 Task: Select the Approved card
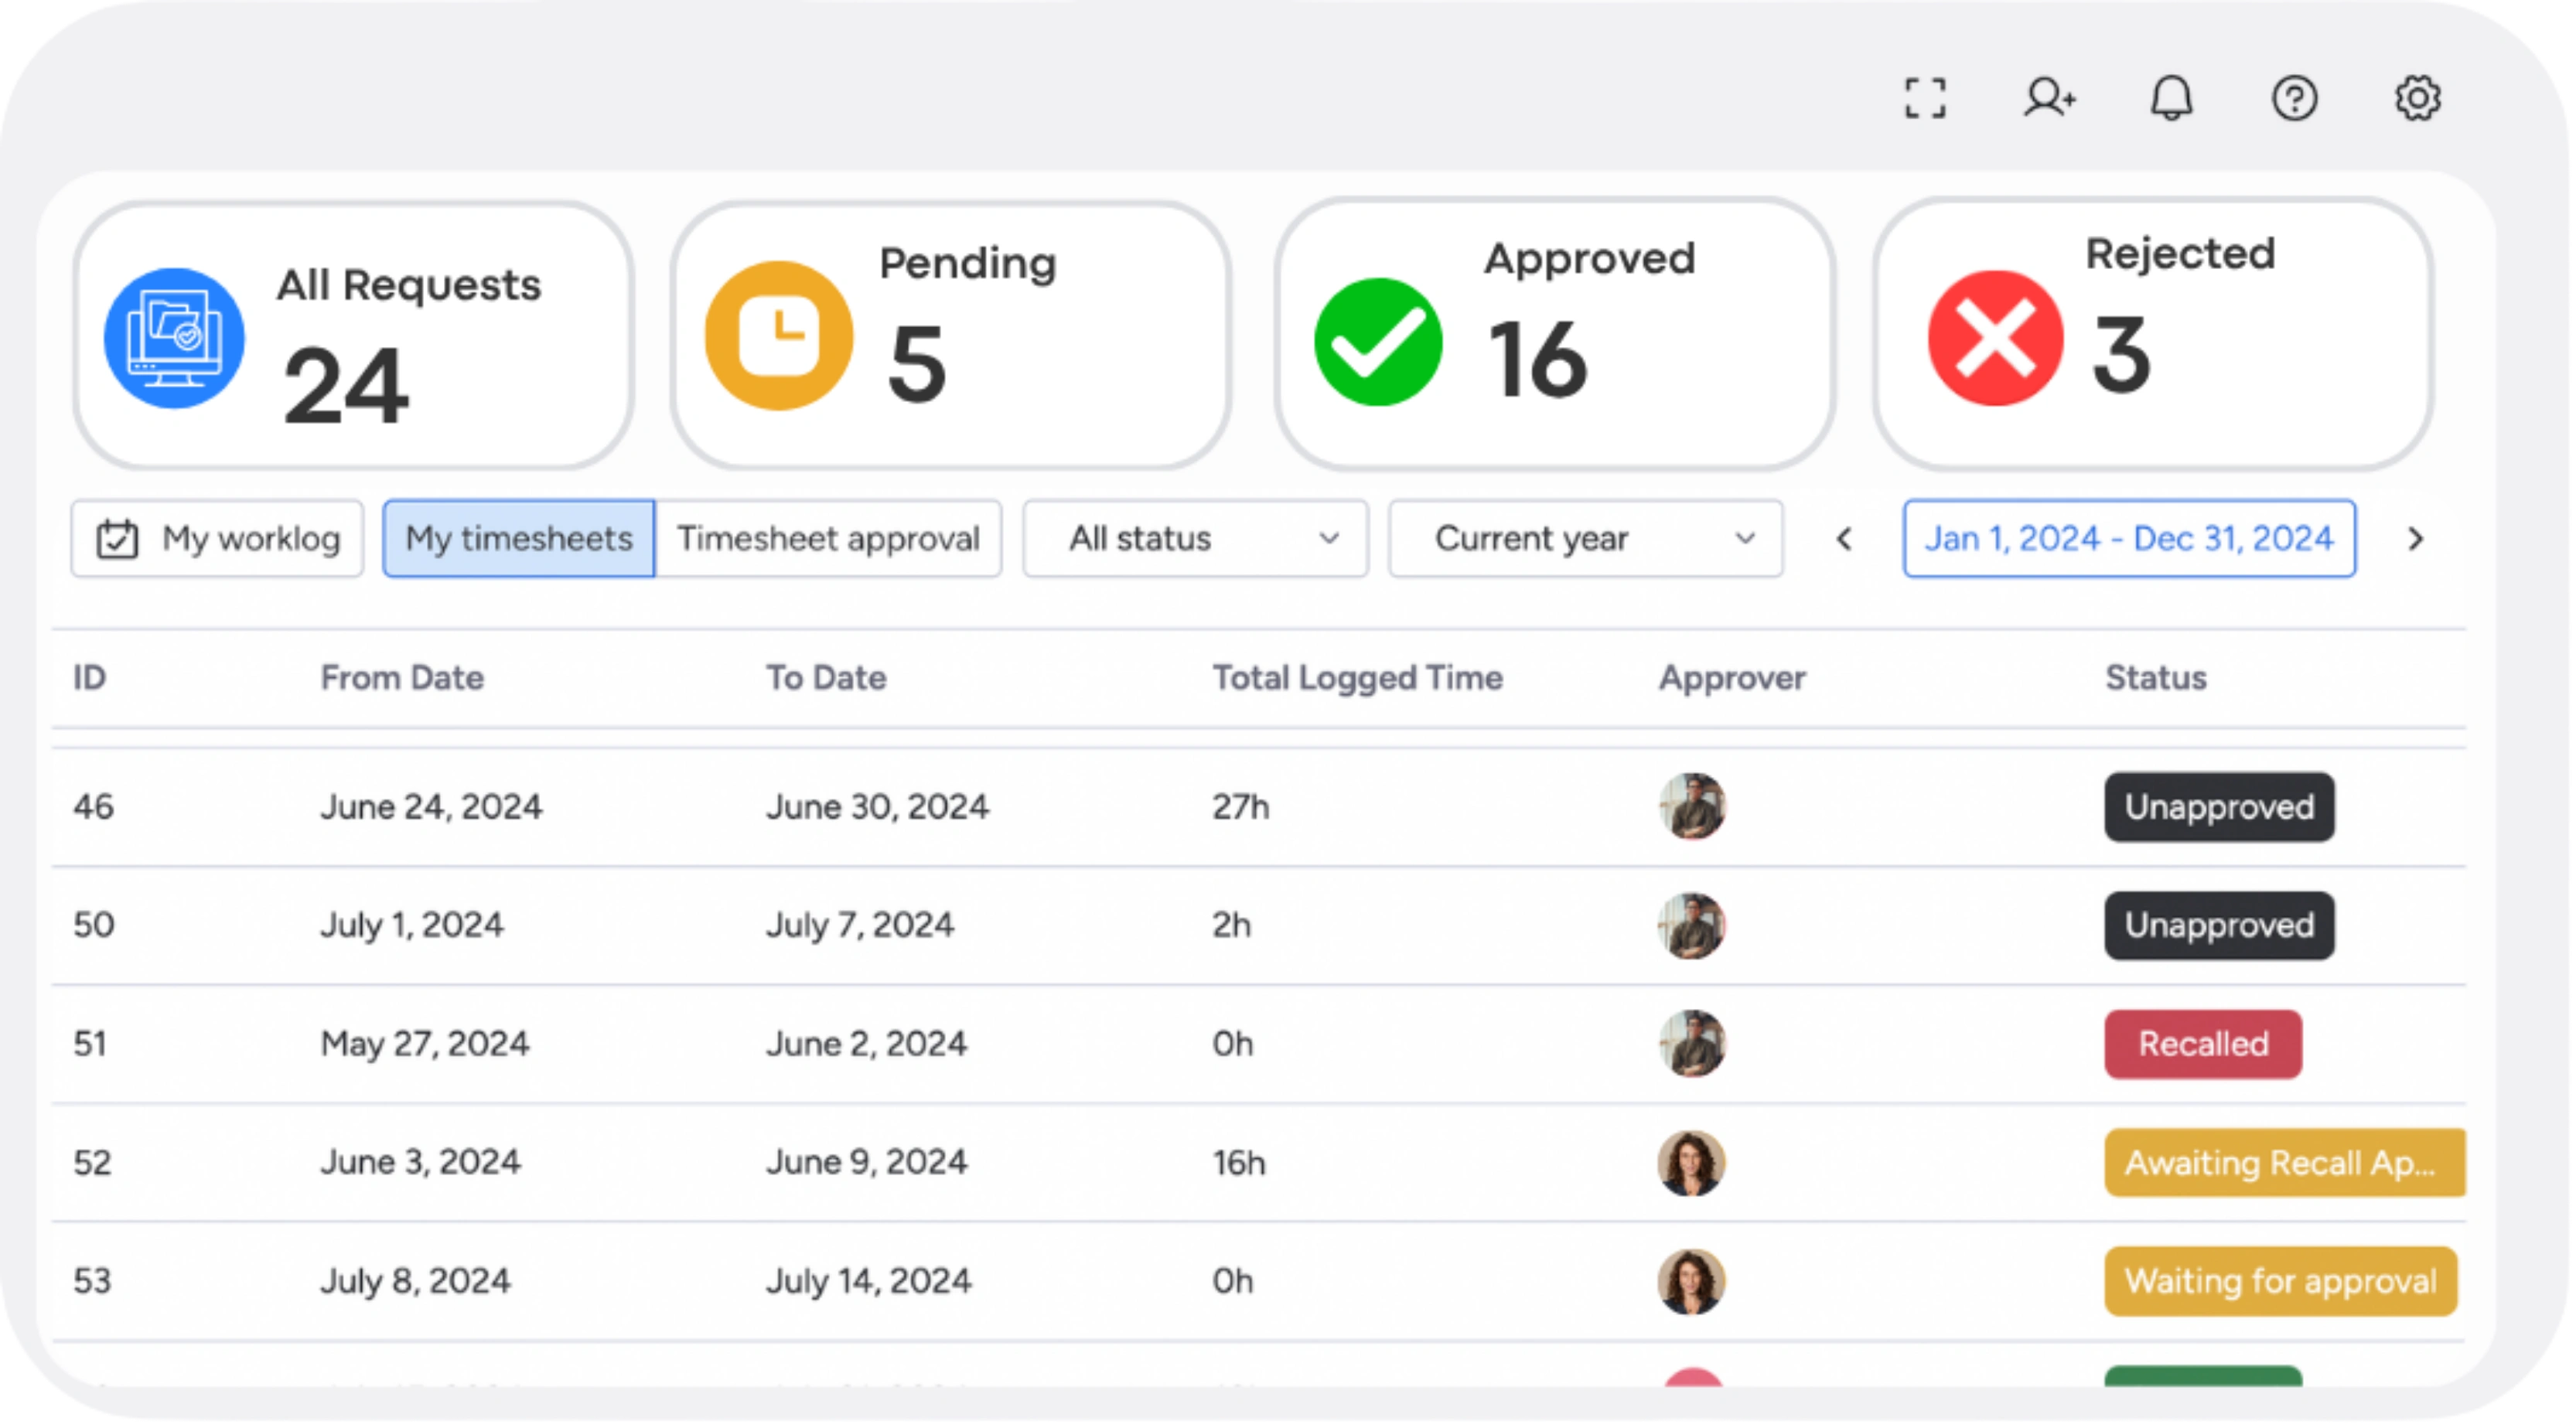(x=1554, y=334)
